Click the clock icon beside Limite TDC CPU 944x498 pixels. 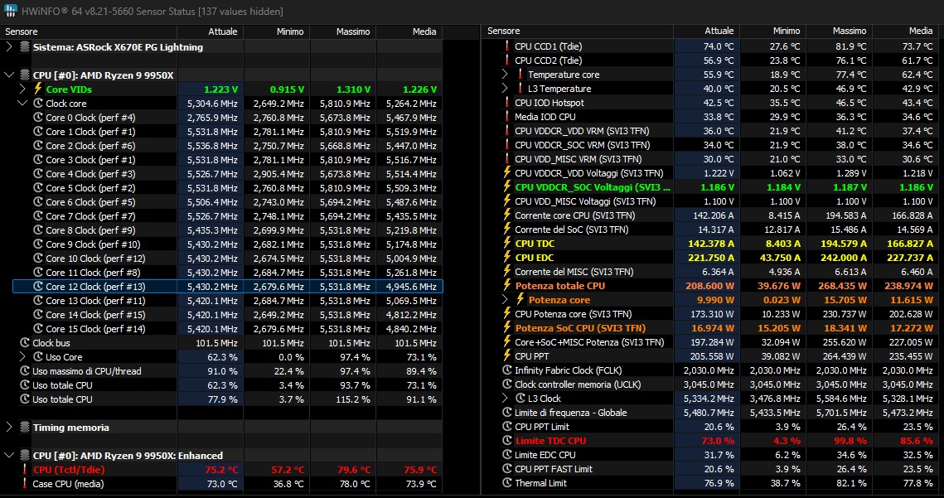(x=507, y=441)
